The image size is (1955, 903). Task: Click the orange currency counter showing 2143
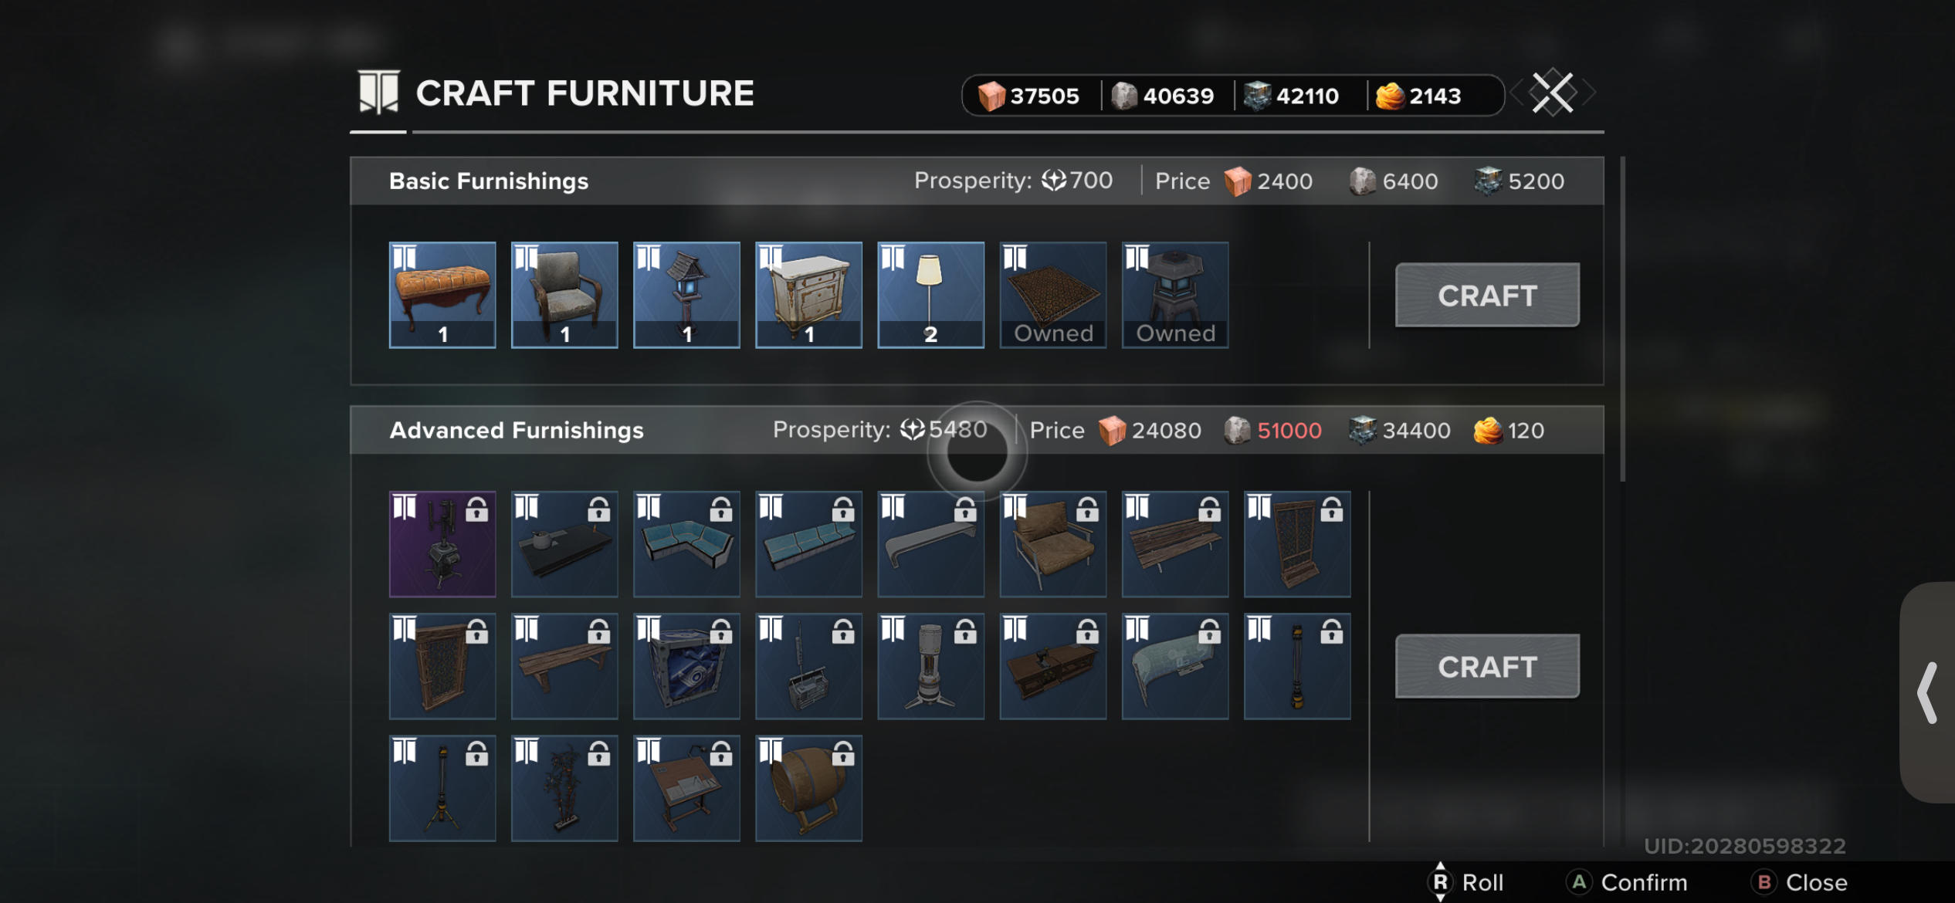(1419, 96)
